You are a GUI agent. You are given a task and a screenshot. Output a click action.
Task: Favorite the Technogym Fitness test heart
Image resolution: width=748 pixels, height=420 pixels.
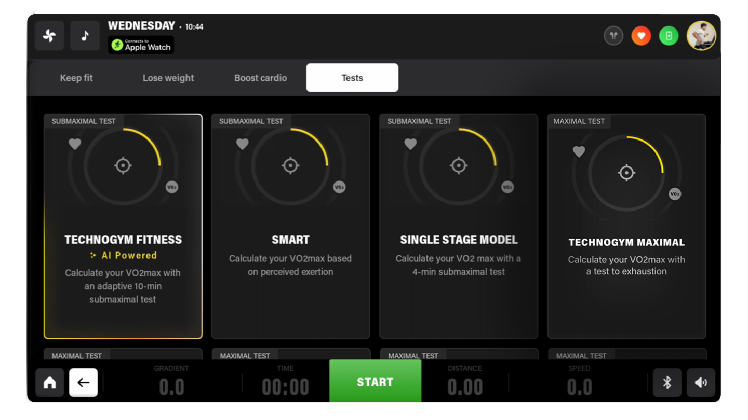tap(75, 144)
